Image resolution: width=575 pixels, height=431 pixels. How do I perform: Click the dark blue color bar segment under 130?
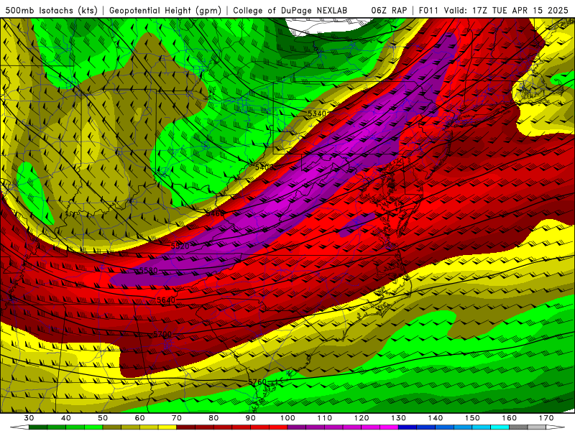[408, 427]
